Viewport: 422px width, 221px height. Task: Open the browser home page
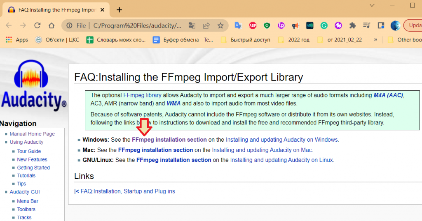point(52,25)
